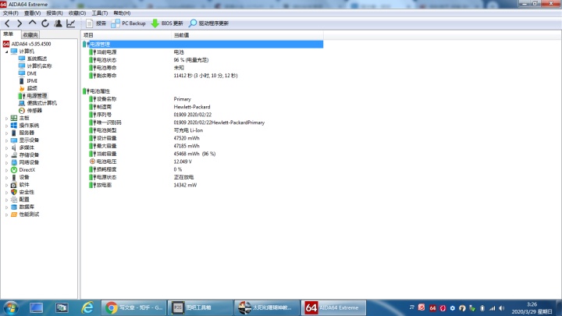Click the PC Backup toolbar button
Screen dimensions: 562x316
click(128, 23)
